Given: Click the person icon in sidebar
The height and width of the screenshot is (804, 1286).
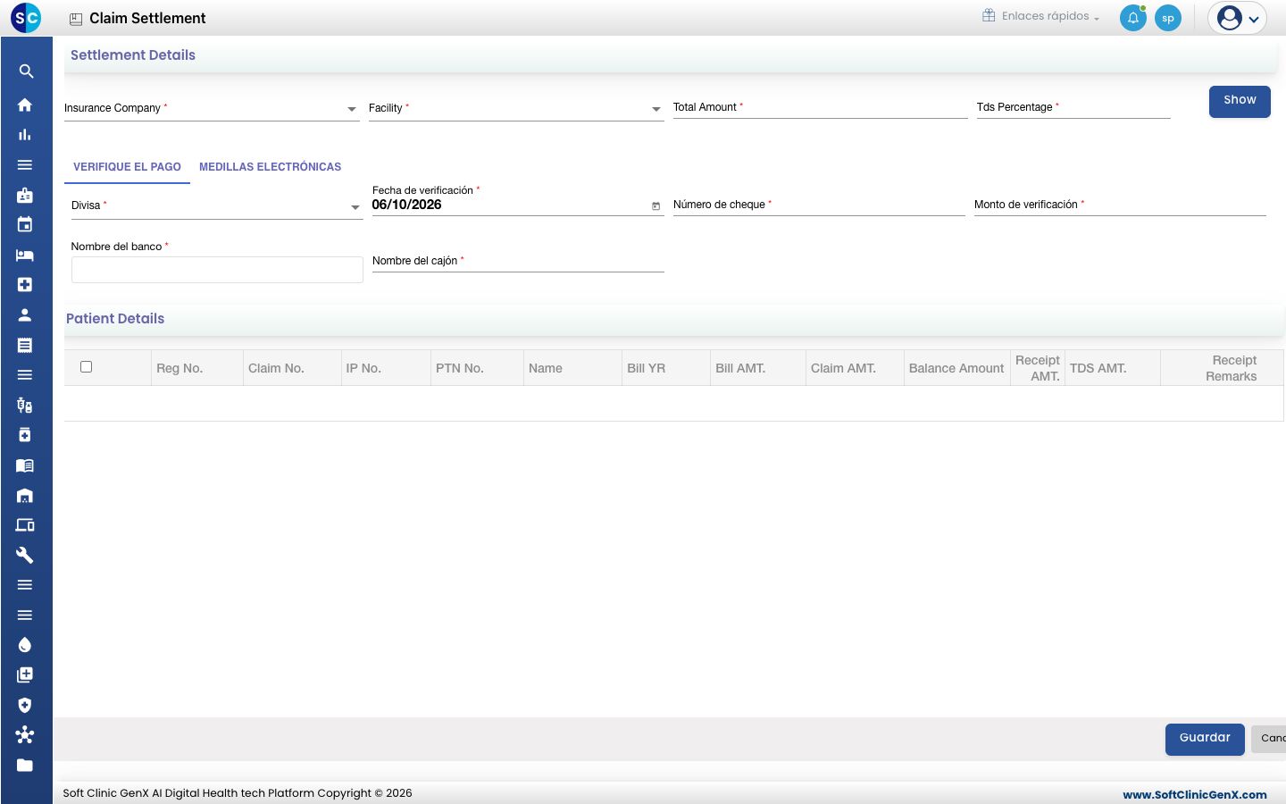Looking at the screenshot, I should coord(25,314).
